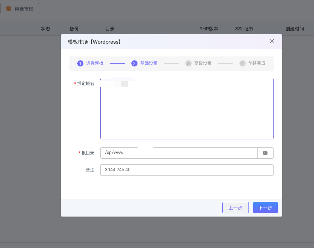Screen dimensions: 314x248
Task: Focus the 绑定域名 text area
Action: click(x=187, y=111)
